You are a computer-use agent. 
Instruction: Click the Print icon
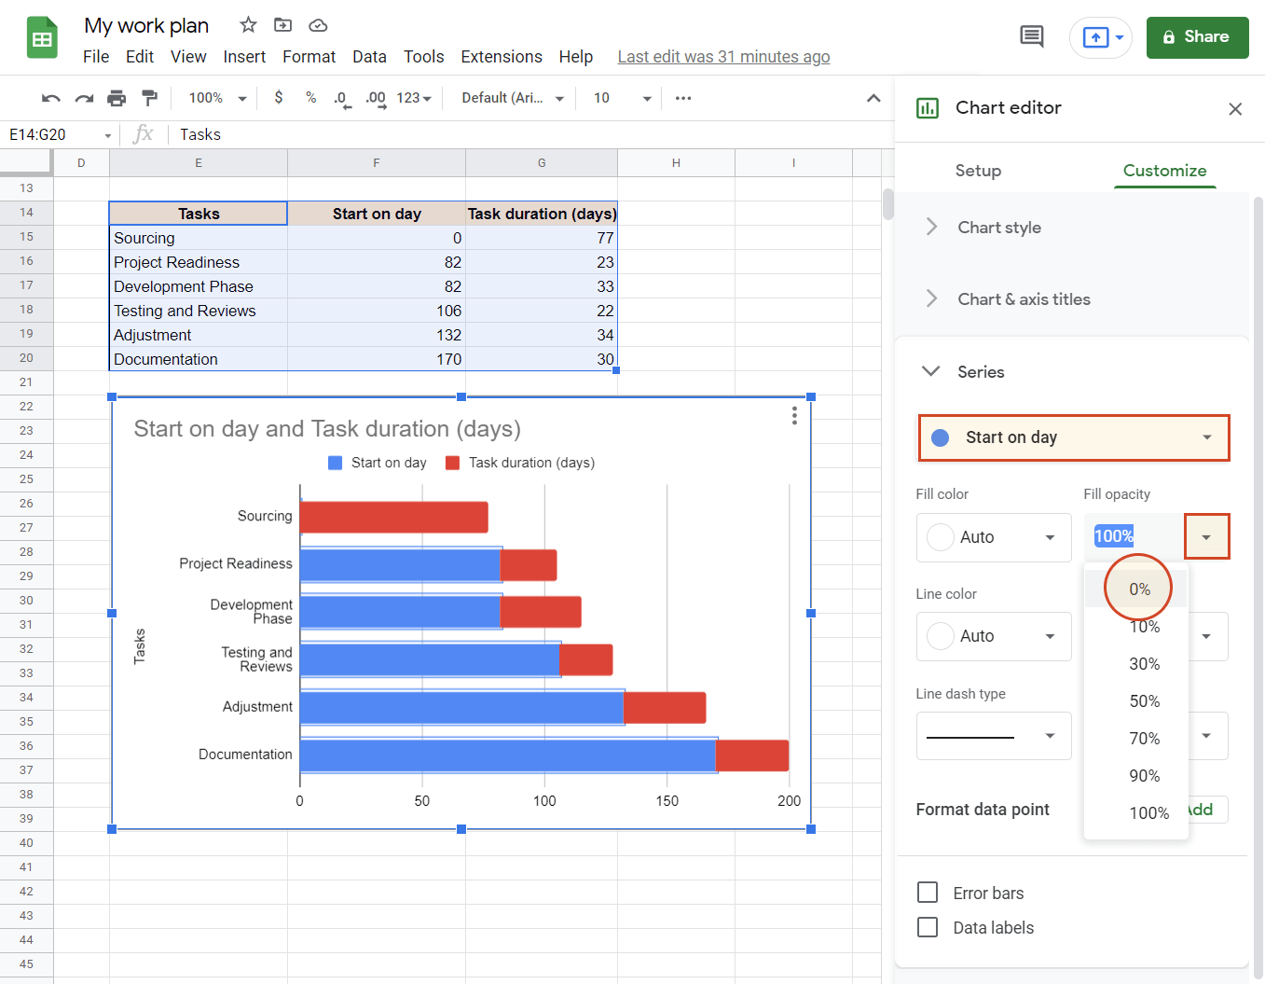click(116, 98)
